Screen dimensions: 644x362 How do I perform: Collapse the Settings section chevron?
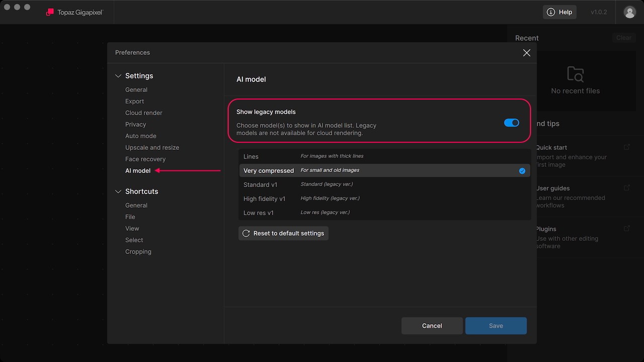point(118,76)
